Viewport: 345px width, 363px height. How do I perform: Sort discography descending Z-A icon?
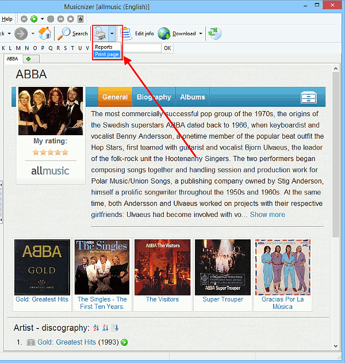(105, 328)
